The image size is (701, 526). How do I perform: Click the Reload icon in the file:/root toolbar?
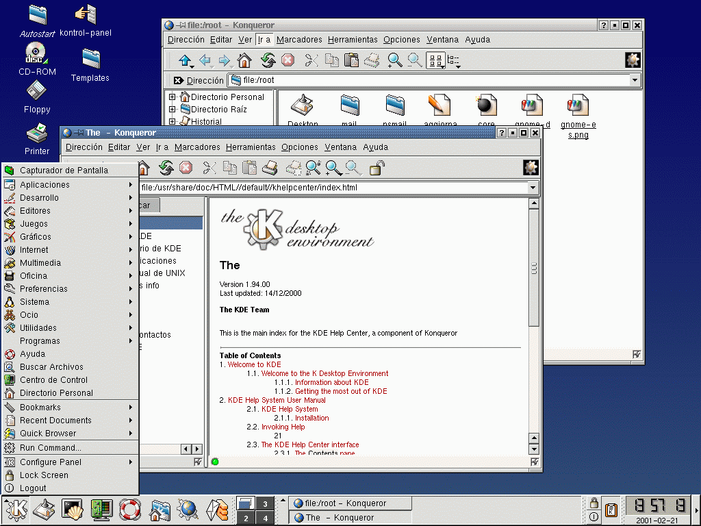[x=268, y=60]
